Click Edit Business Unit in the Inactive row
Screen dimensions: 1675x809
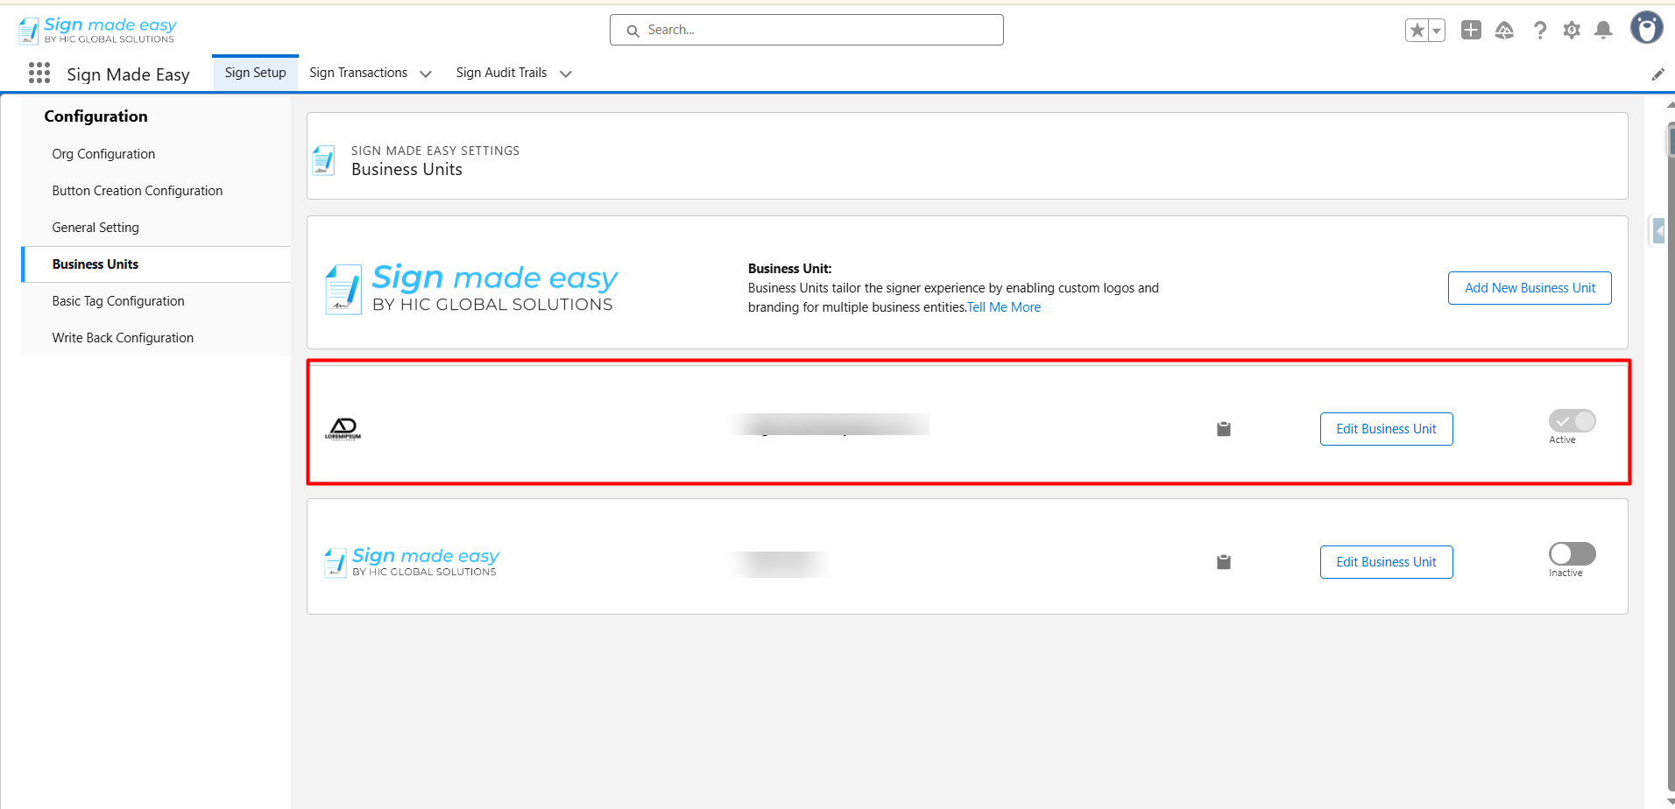point(1386,562)
